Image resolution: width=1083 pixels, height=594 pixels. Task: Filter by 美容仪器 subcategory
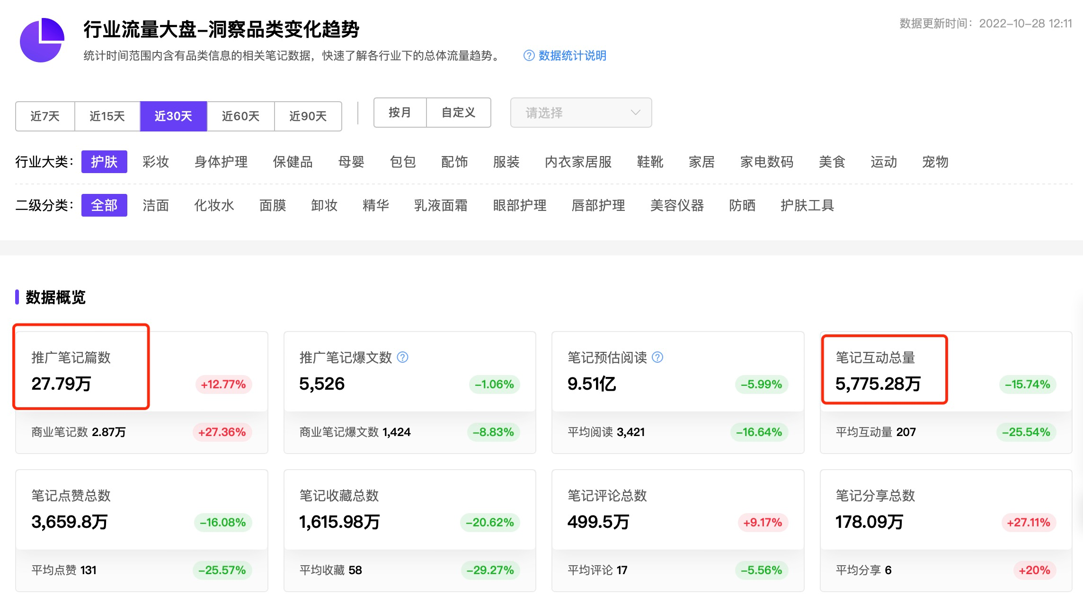(677, 205)
